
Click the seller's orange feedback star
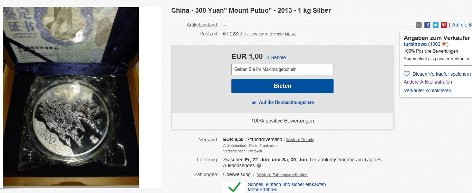[444, 44]
